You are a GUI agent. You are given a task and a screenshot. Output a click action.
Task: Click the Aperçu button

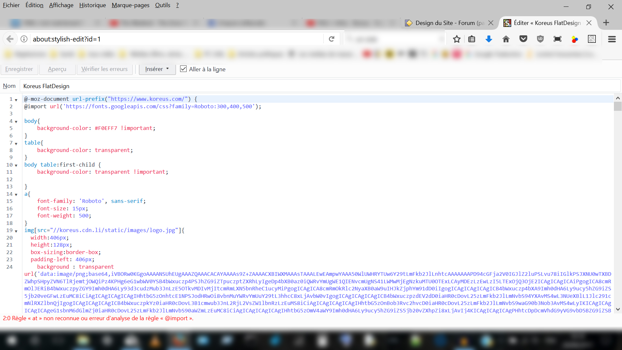click(x=57, y=69)
